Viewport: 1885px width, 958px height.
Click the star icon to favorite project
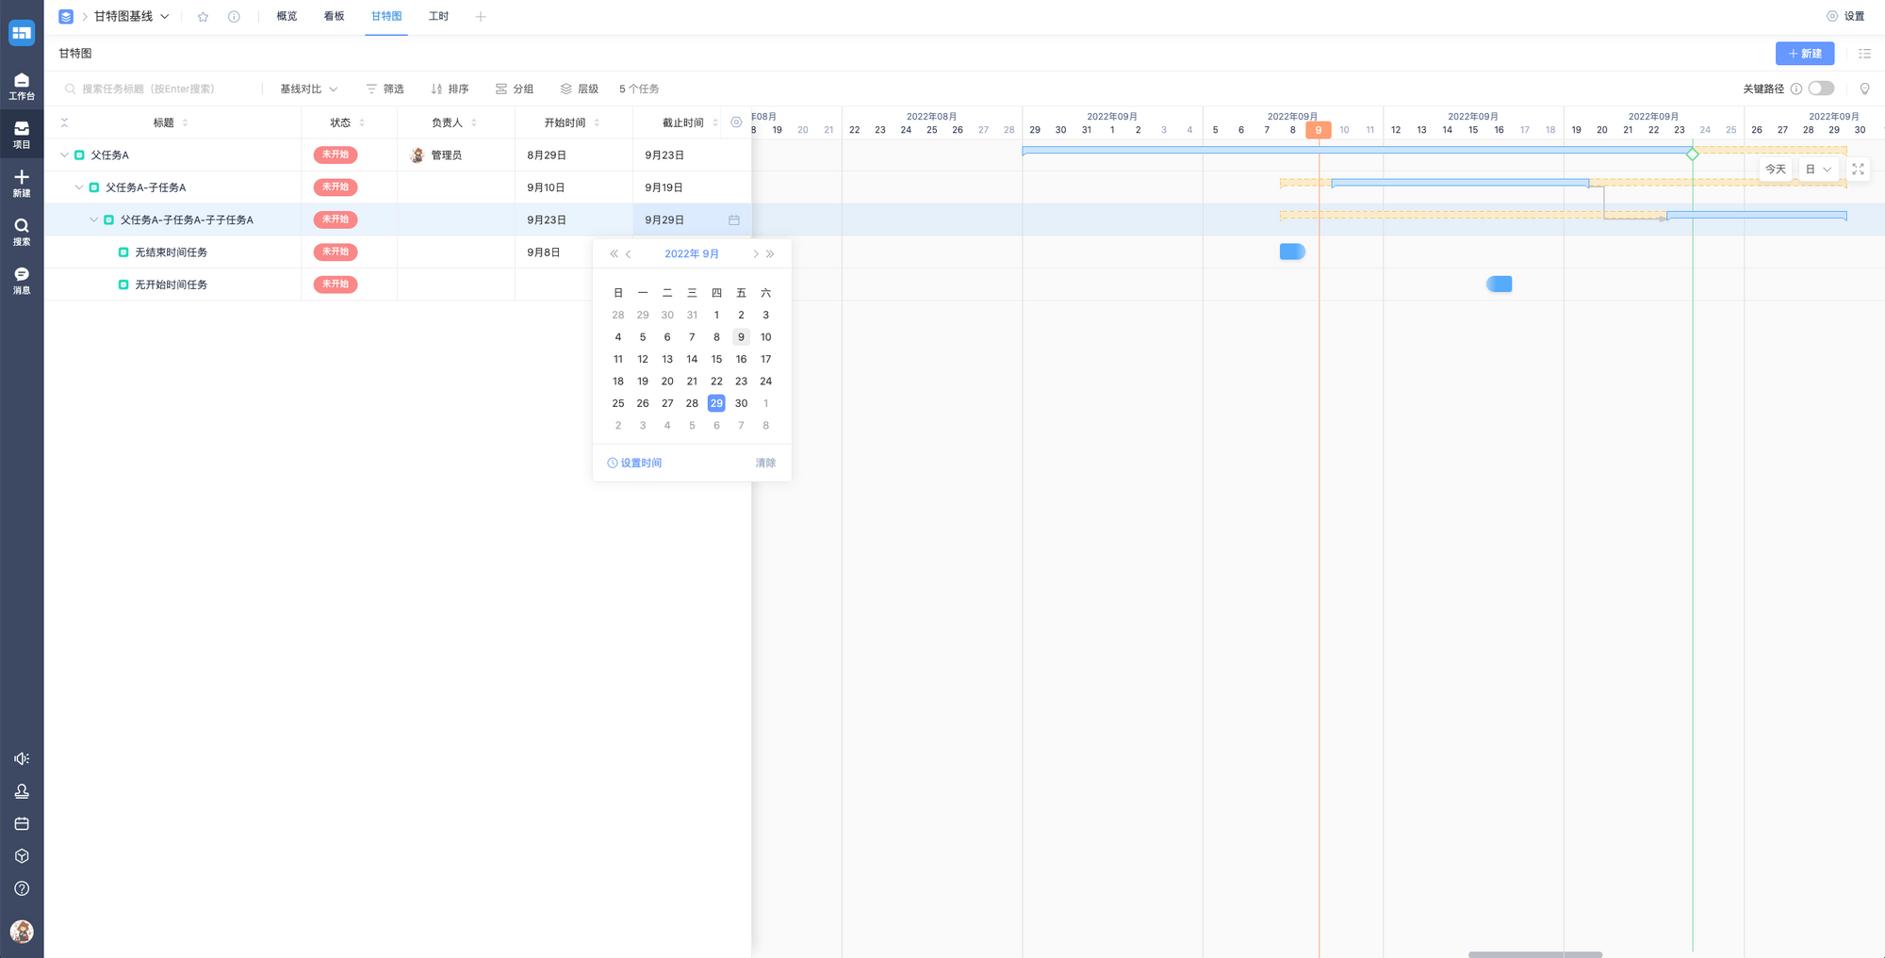203,17
